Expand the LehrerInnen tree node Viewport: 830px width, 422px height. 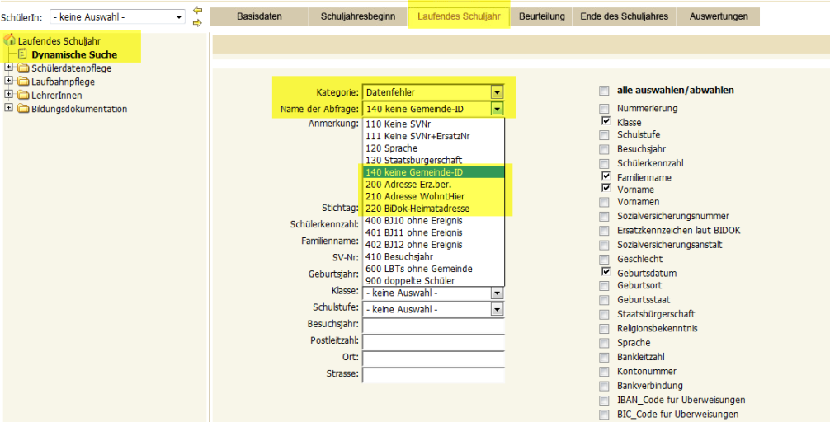tap(8, 95)
